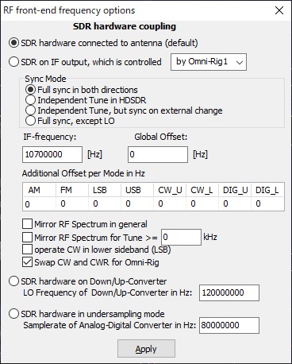Click the IF-frequency input field
Viewport: 292px width, 364px height.
[52, 154]
